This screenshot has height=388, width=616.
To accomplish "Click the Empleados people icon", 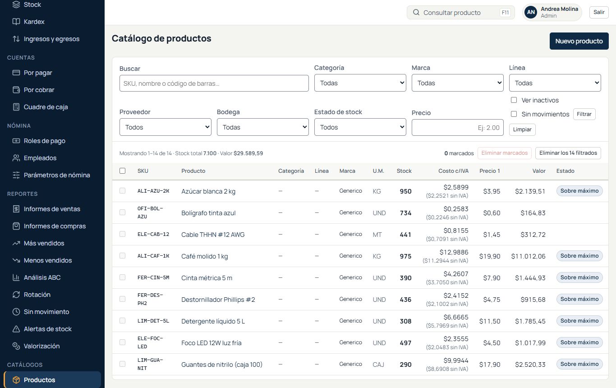I will pyautogui.click(x=16, y=158).
